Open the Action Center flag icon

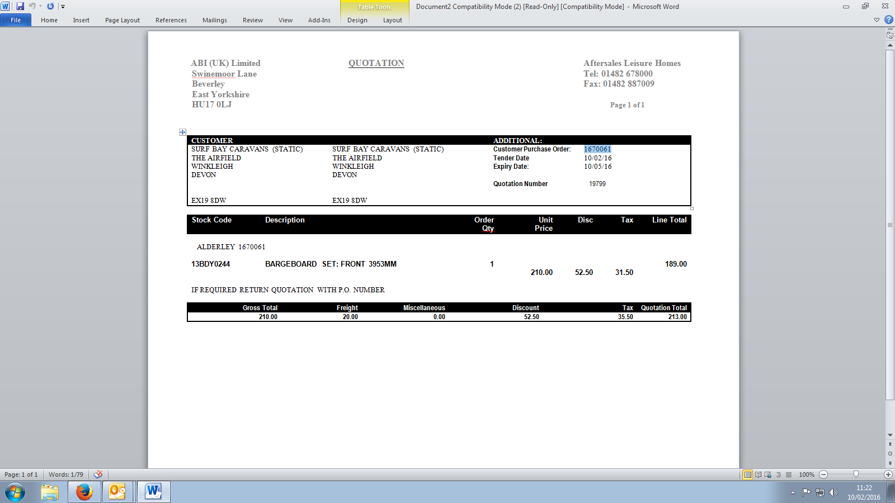pos(806,492)
